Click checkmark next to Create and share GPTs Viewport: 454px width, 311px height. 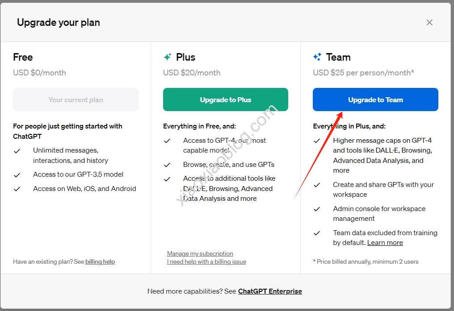pyautogui.click(x=317, y=185)
